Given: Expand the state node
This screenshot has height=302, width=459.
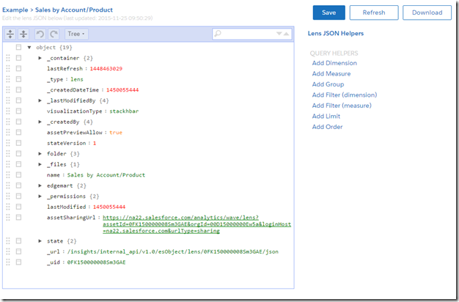Looking at the screenshot, I should coord(40,241).
